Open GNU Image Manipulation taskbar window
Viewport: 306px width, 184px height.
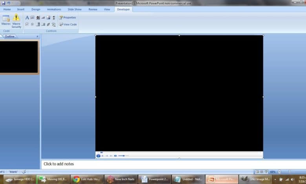256,179
